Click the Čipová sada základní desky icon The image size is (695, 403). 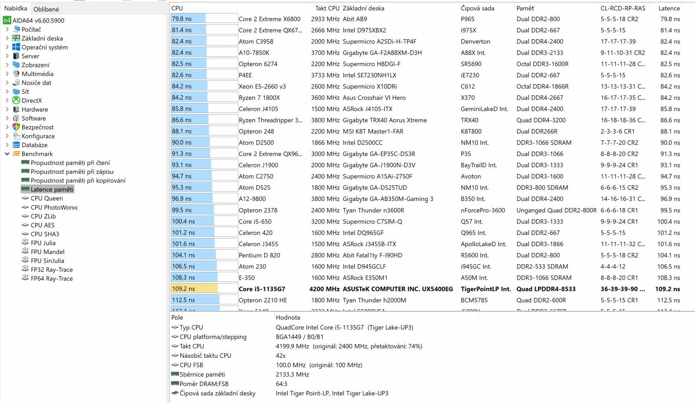[175, 393]
